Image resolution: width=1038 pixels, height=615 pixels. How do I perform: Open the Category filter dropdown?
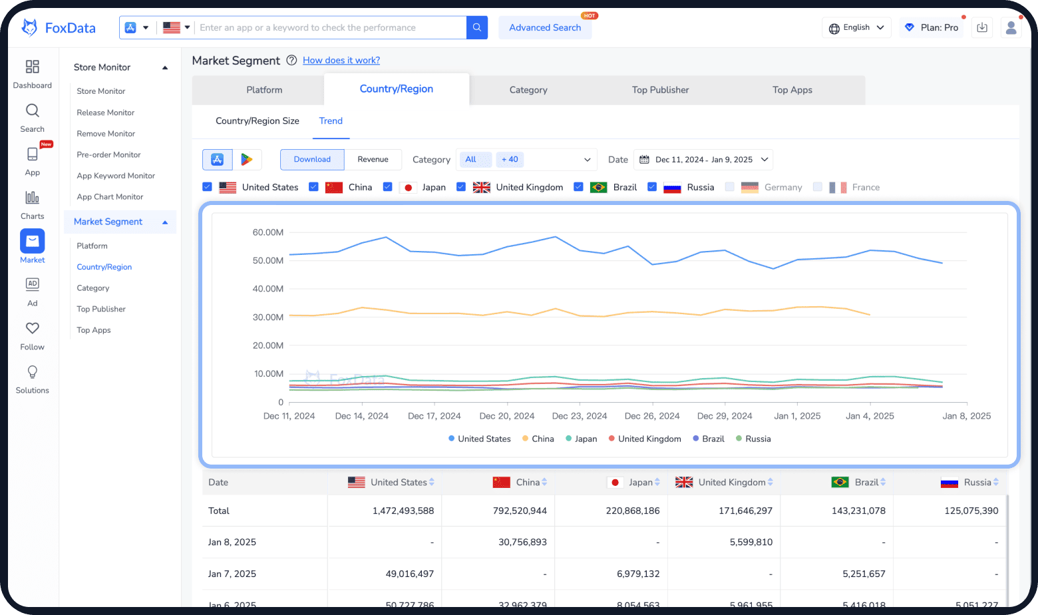point(526,160)
